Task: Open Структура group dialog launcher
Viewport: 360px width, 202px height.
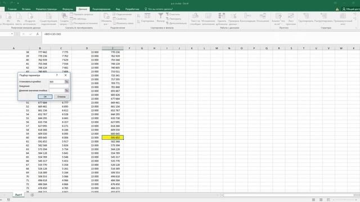Action: click(x=356, y=28)
